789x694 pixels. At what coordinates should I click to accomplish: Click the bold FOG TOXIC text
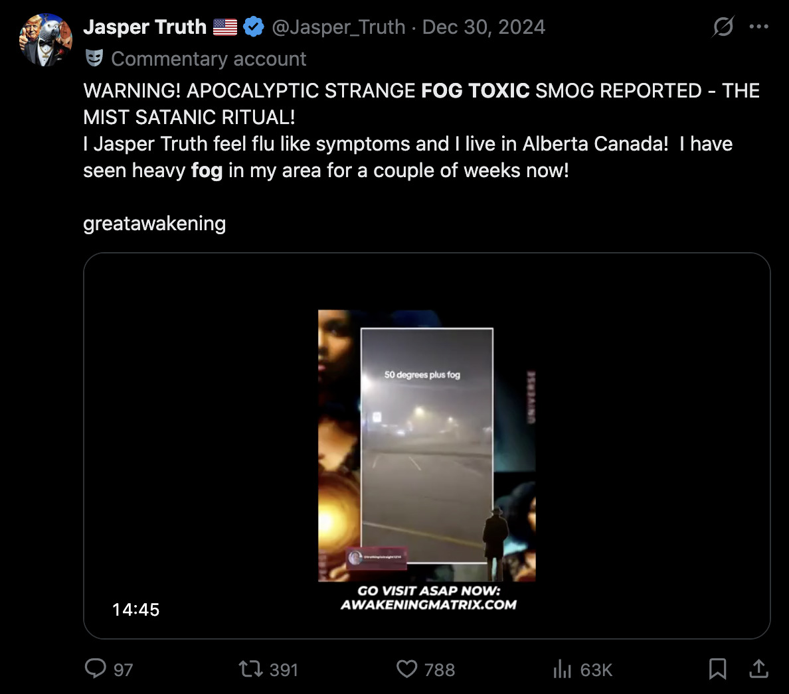[475, 91]
